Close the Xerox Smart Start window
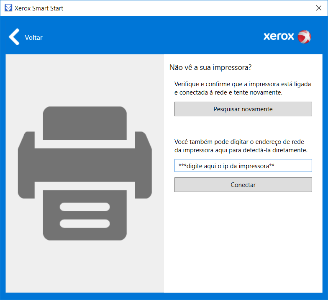The width and height of the screenshot is (328, 300). click(x=318, y=8)
